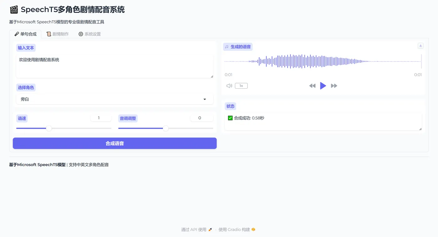Click the rewind icon in the player
The height and width of the screenshot is (237, 438).
click(x=312, y=86)
